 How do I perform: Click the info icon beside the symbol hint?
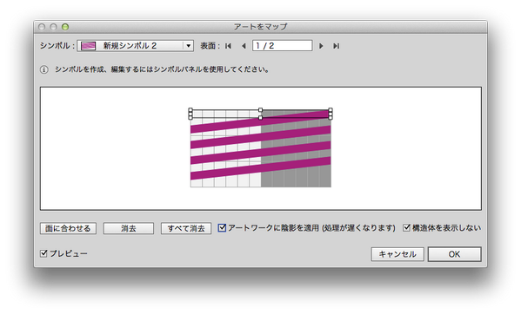click(x=43, y=69)
